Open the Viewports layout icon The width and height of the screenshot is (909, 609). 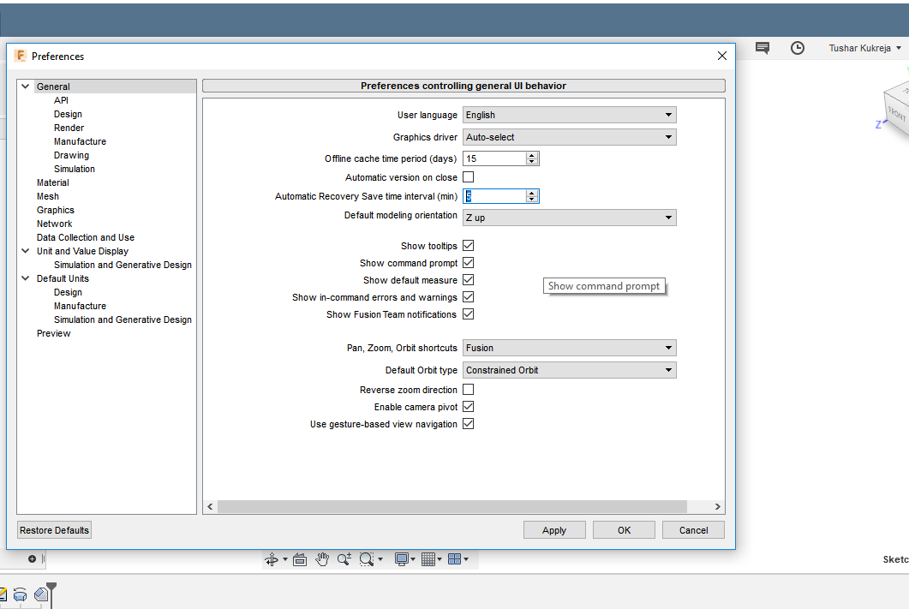tap(455, 559)
